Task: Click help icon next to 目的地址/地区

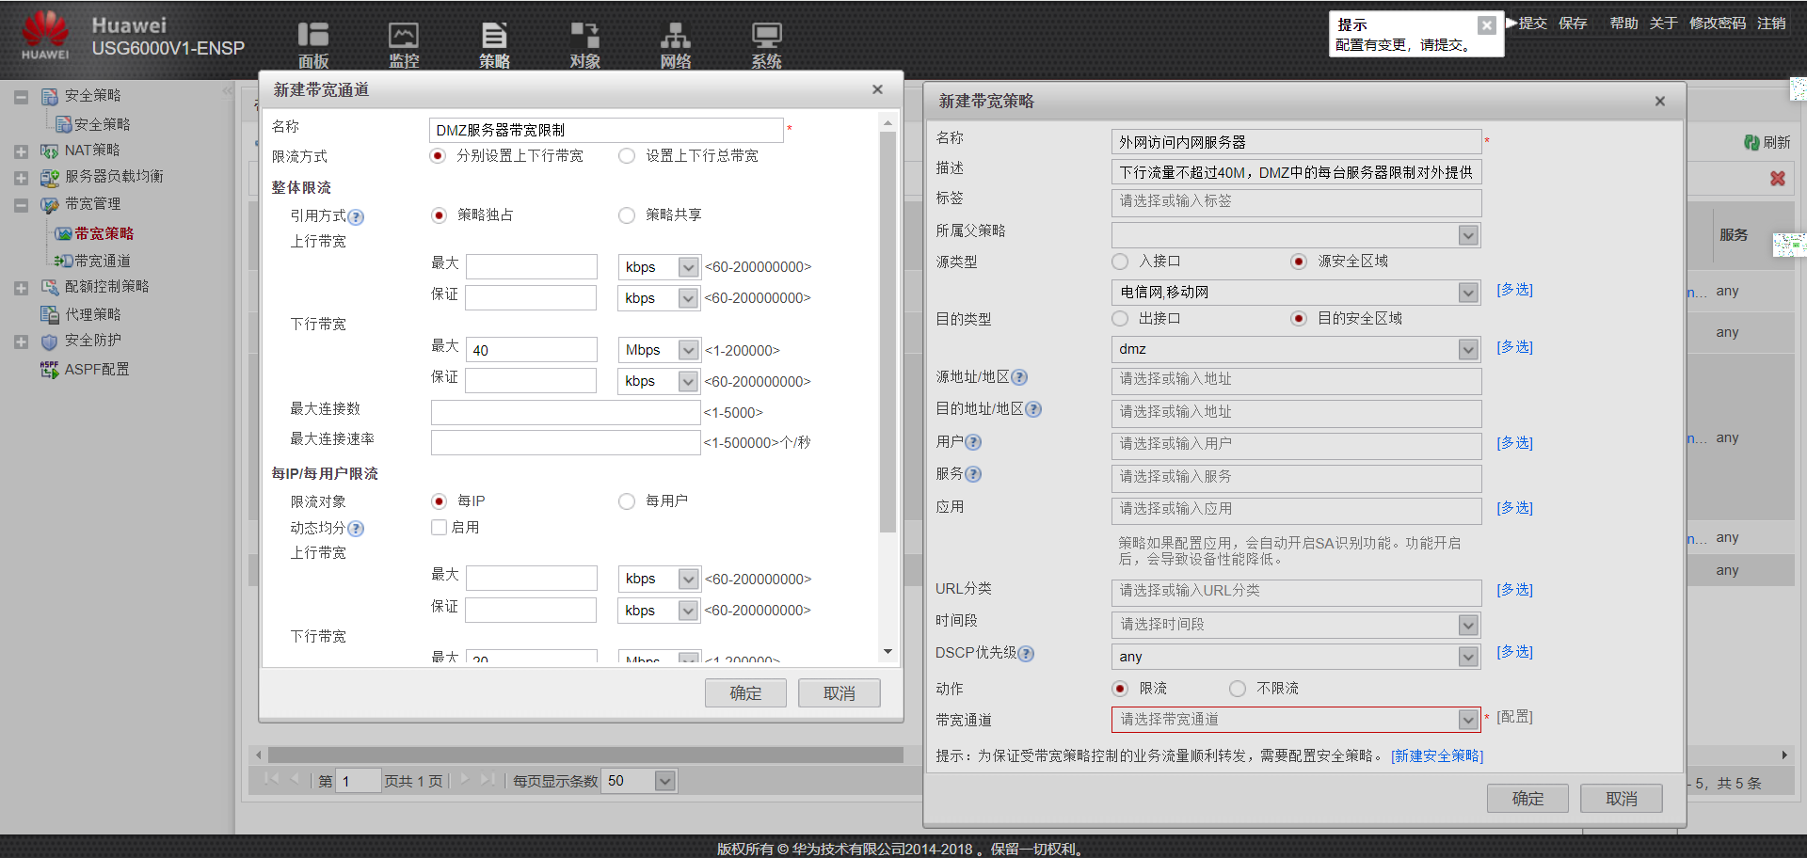Action: (1033, 409)
